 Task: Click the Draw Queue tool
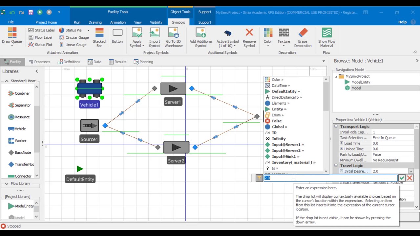[12, 37]
